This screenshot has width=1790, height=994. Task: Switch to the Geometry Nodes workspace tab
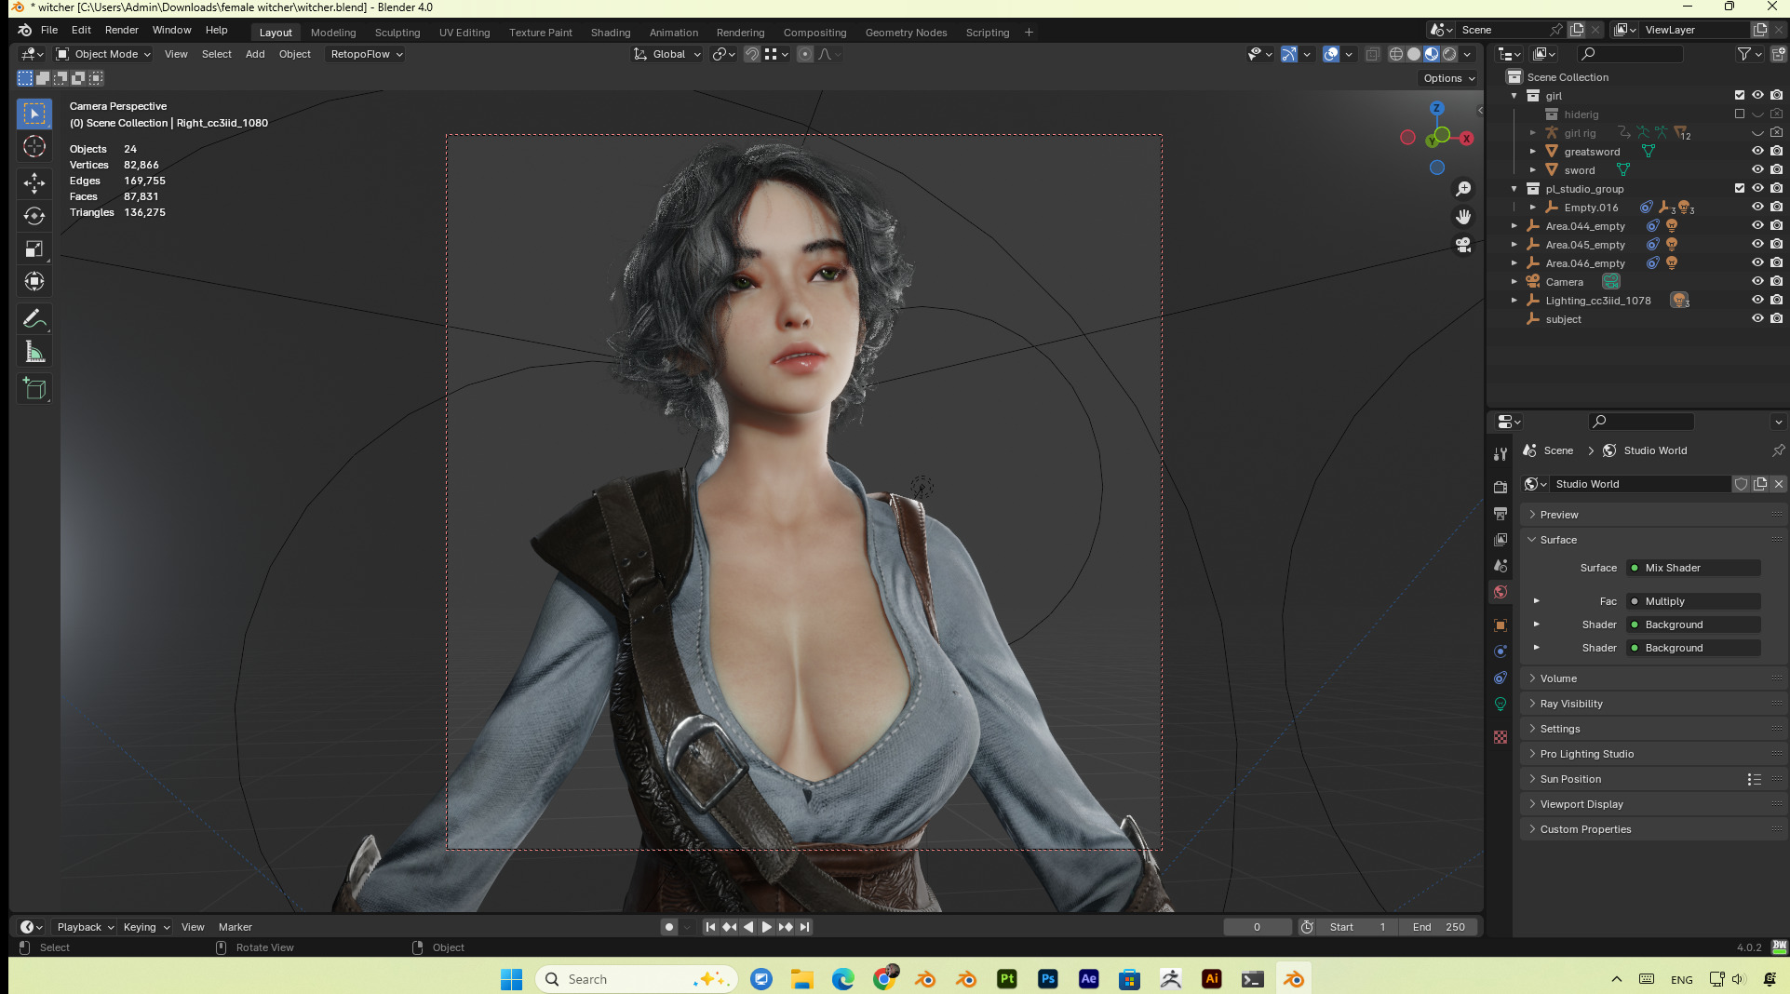(x=906, y=33)
